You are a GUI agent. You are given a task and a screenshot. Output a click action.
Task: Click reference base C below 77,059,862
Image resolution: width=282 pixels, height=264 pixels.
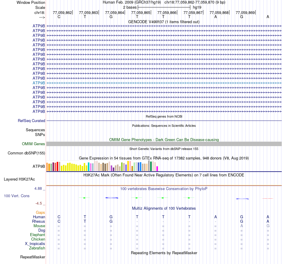[x=59, y=17]
